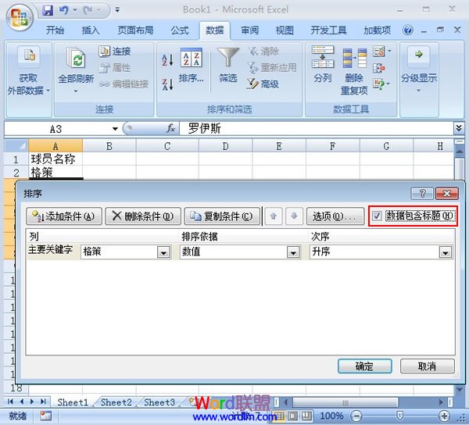
Task: Click 添加条件 button
Action: pyautogui.click(x=64, y=216)
